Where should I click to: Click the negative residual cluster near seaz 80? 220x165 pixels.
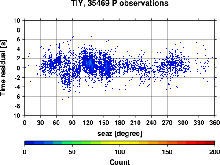pyautogui.click(x=66, y=81)
